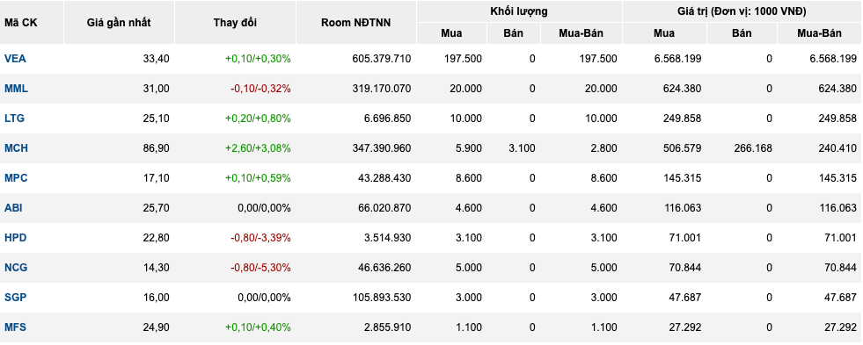Select the SGP ticker link
This screenshot has width=863, height=345.
16,298
